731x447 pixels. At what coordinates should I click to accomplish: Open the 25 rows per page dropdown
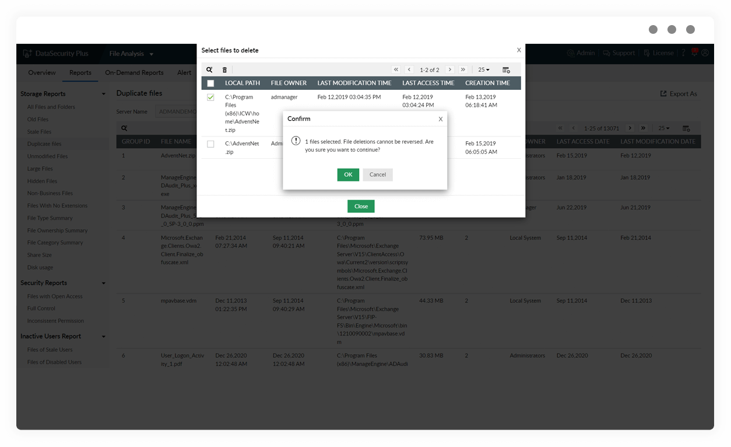click(x=483, y=69)
